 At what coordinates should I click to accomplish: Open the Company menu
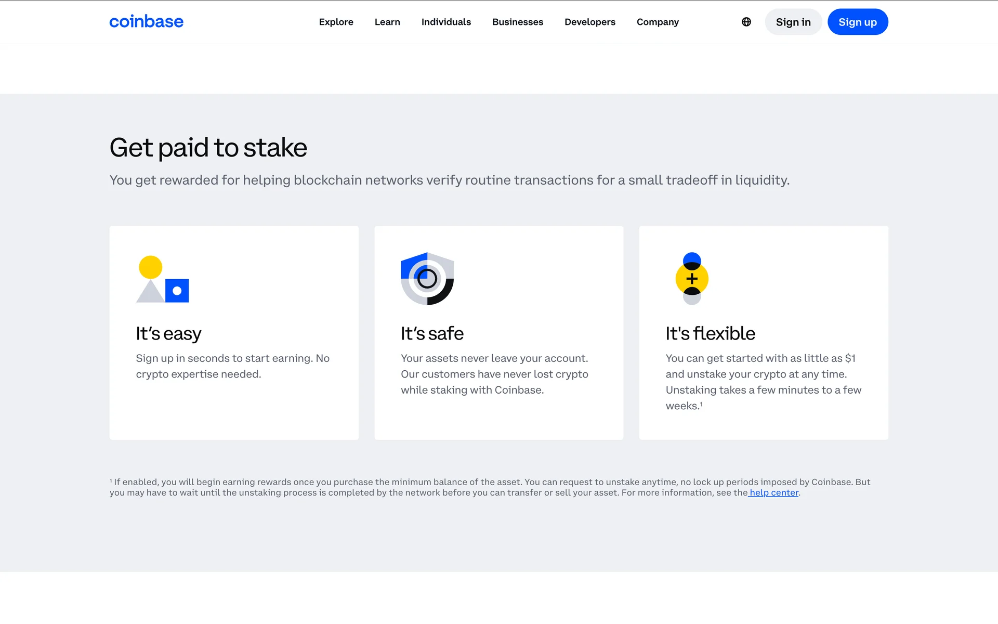(658, 22)
